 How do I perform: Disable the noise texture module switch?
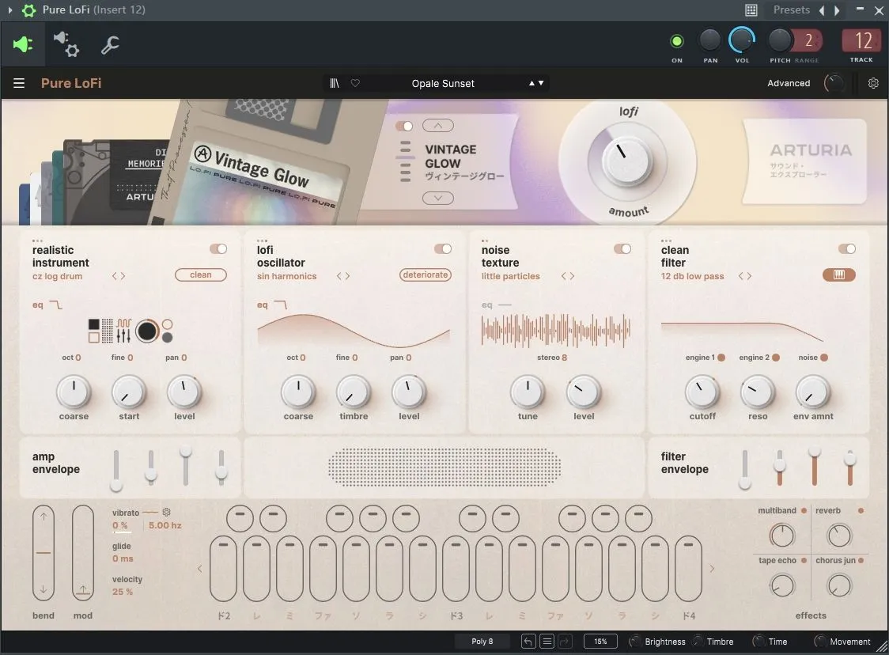pyautogui.click(x=622, y=249)
